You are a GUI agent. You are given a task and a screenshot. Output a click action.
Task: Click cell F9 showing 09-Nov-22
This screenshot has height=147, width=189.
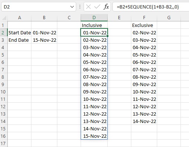coord(144,84)
